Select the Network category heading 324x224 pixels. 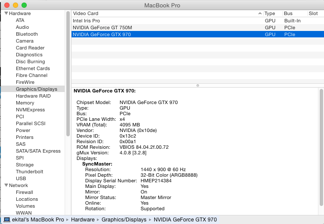(x=19, y=185)
